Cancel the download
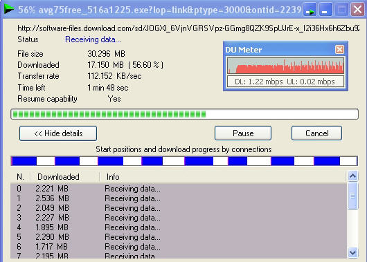The image size is (367, 262). [316, 133]
